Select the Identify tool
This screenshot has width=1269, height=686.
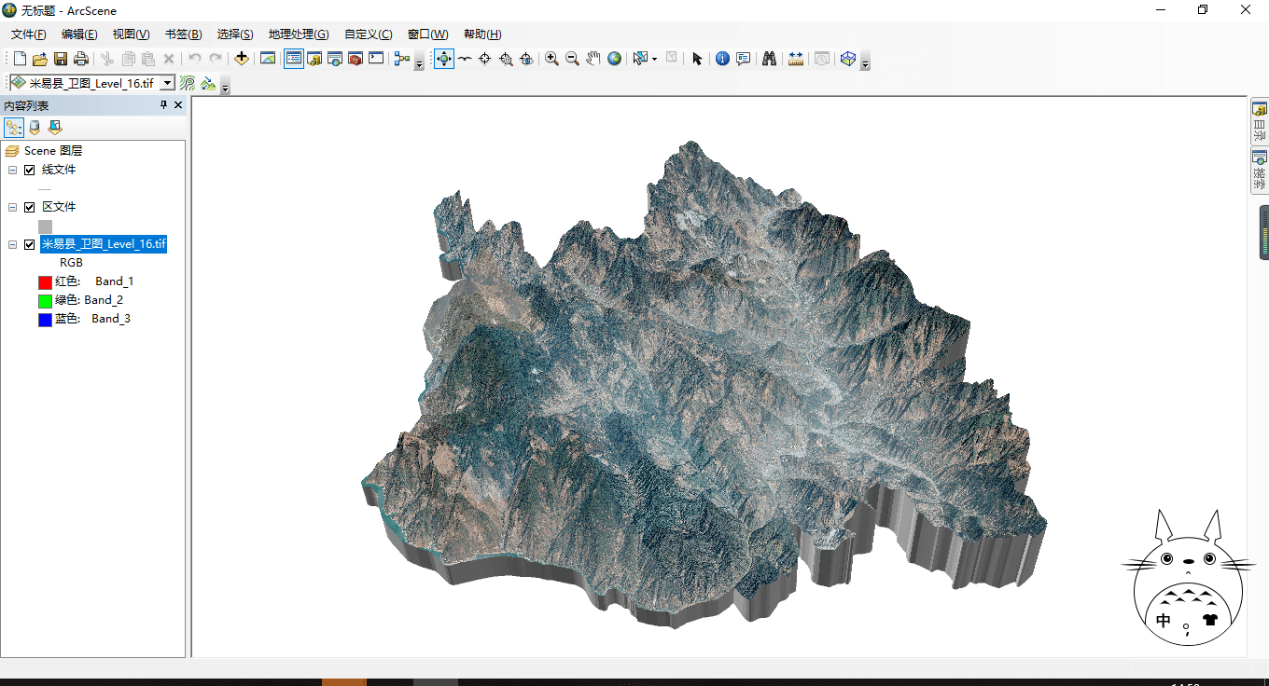tap(722, 59)
